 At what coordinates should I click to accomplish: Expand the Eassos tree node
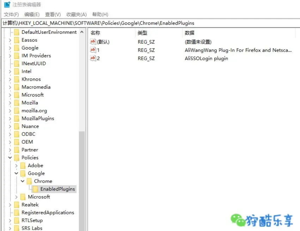[10, 40]
